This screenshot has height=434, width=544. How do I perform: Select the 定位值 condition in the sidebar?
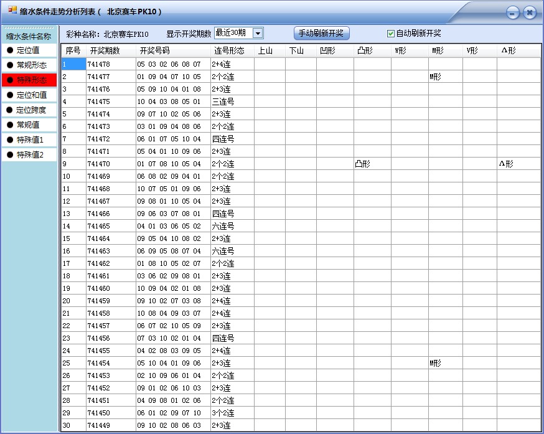[29, 49]
